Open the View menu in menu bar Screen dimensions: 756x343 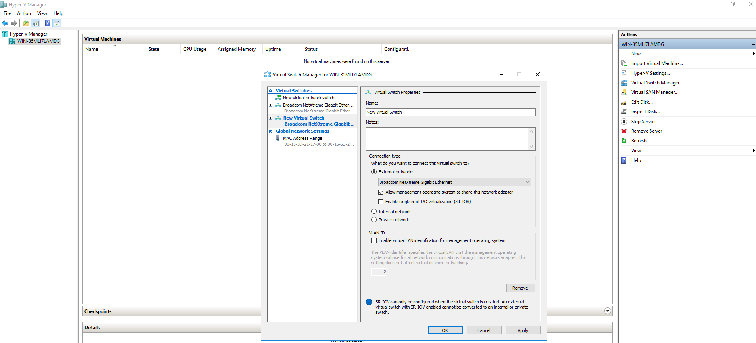click(42, 13)
